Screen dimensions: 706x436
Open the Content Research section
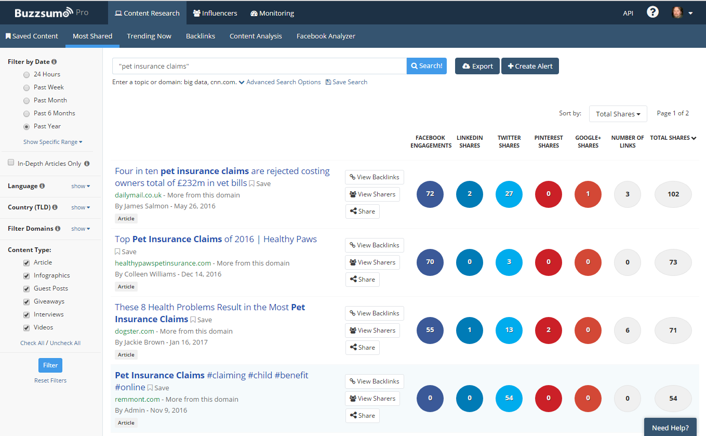147,13
